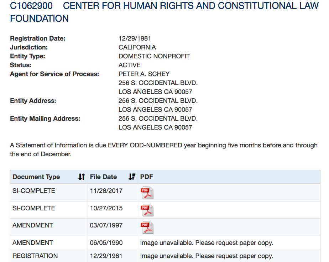This screenshot has height=262, width=329.
Task: Open the 03/07/1997 AMENDMENT PDF document
Action: coord(147,227)
